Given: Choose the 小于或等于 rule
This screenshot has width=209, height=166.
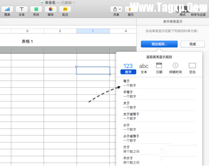Looking at the screenshot, I should coord(159,138).
